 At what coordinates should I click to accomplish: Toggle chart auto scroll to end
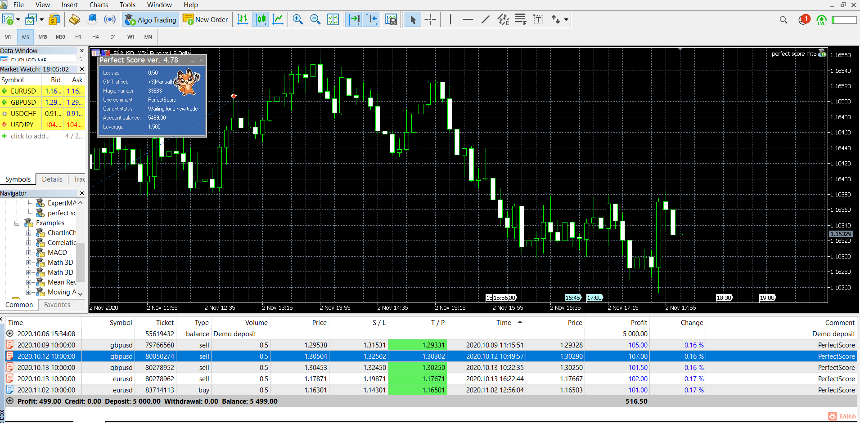pos(354,19)
